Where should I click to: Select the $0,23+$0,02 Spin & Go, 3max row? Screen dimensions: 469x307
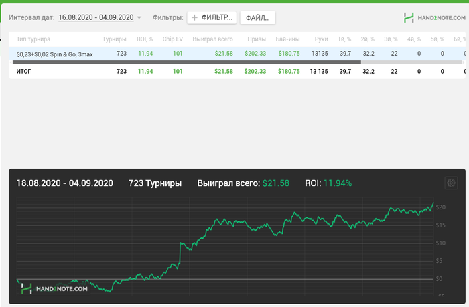(237, 54)
